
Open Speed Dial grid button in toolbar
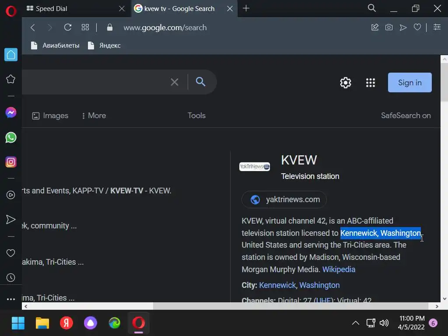tap(85, 28)
